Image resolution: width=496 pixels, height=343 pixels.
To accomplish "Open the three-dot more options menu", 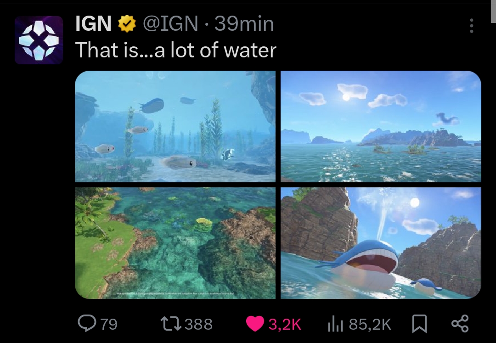I will pos(471,26).
